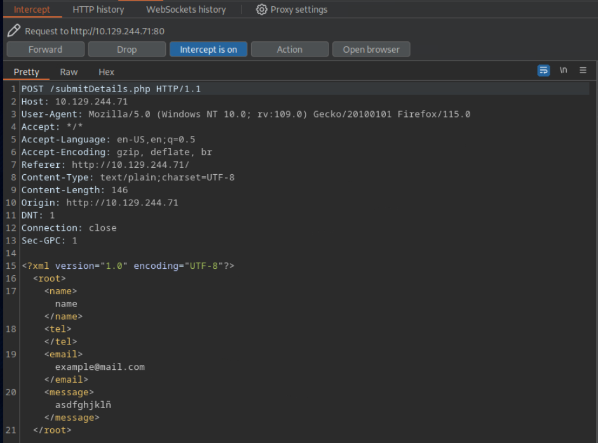This screenshot has height=443, width=598.
Task: Drop the intercepted request
Action: [x=126, y=50]
